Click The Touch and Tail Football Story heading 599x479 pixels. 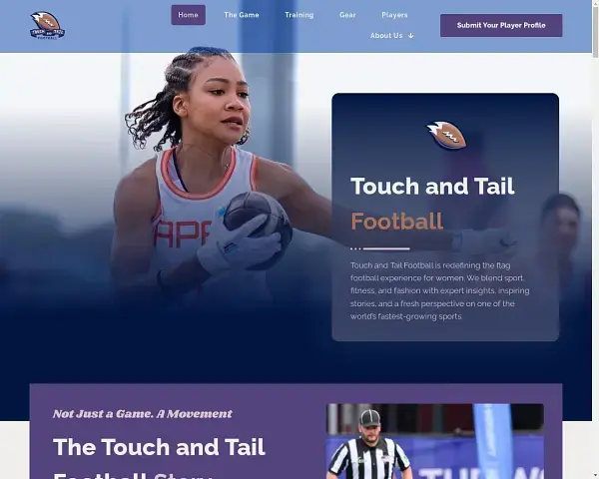pyautogui.click(x=159, y=447)
